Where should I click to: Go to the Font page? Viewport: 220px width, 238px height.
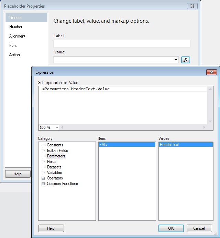(x=13, y=45)
